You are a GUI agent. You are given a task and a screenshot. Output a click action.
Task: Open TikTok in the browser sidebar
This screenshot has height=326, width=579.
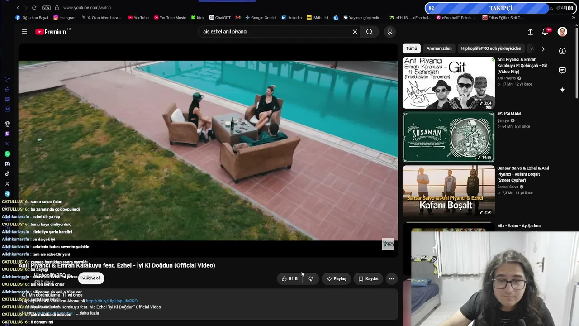pyautogui.click(x=7, y=174)
